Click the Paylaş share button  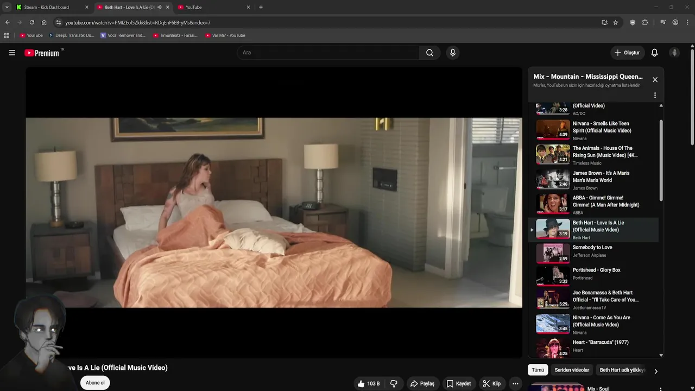pyautogui.click(x=422, y=383)
